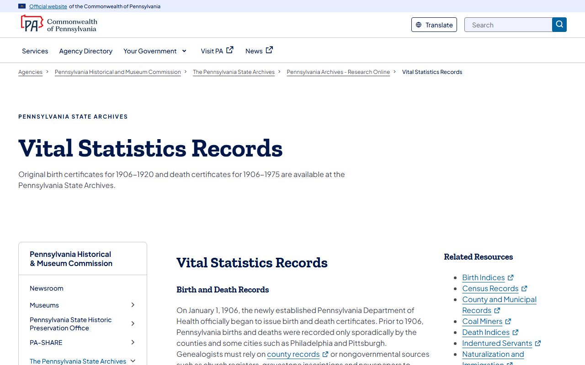Screen dimensions: 585x365
Task: Click external link icon beside Census Records
Action: (x=524, y=288)
